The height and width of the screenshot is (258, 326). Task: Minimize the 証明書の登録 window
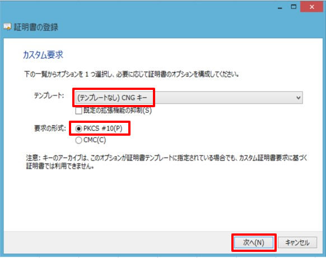tap(280, 7)
